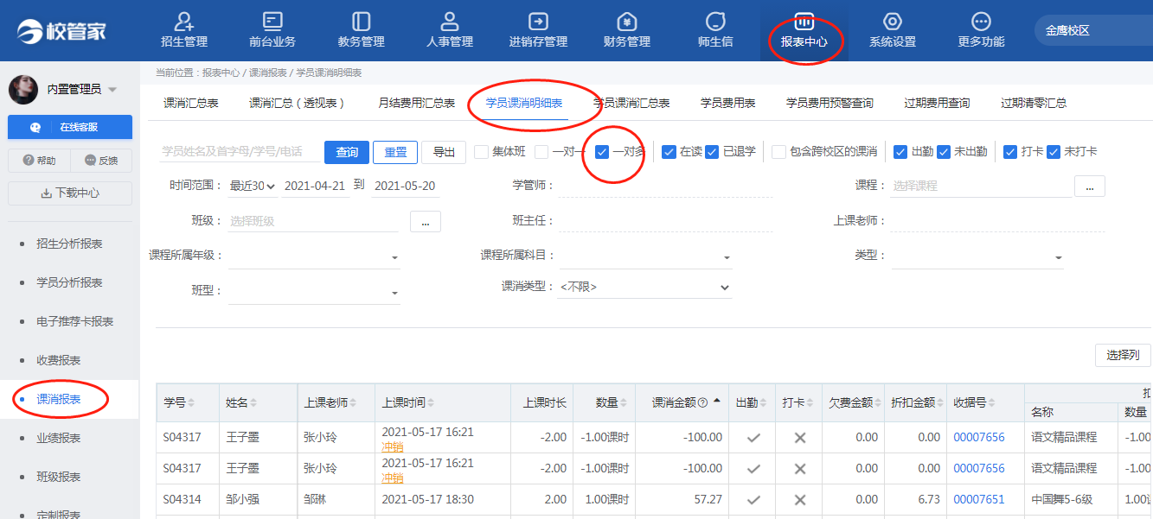Image resolution: width=1153 pixels, height=519 pixels.
Task: Sort the table by 数量
Action: pyautogui.click(x=625, y=403)
